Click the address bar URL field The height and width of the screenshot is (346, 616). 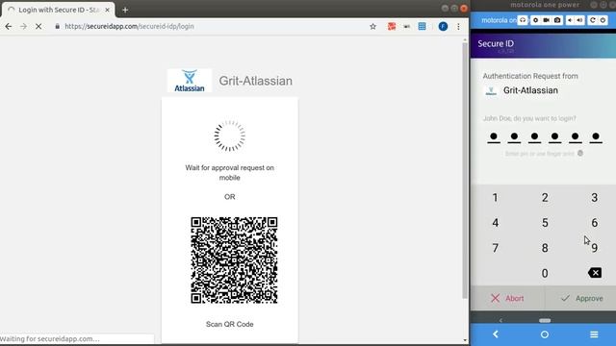(x=212, y=26)
